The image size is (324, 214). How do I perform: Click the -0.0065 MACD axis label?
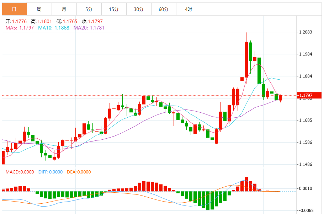point(306,211)
